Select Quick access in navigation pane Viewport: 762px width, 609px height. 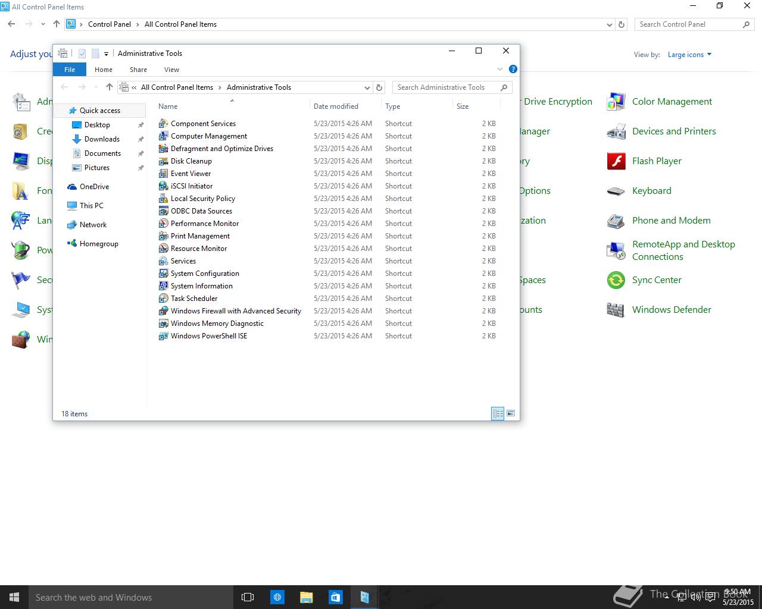click(99, 111)
